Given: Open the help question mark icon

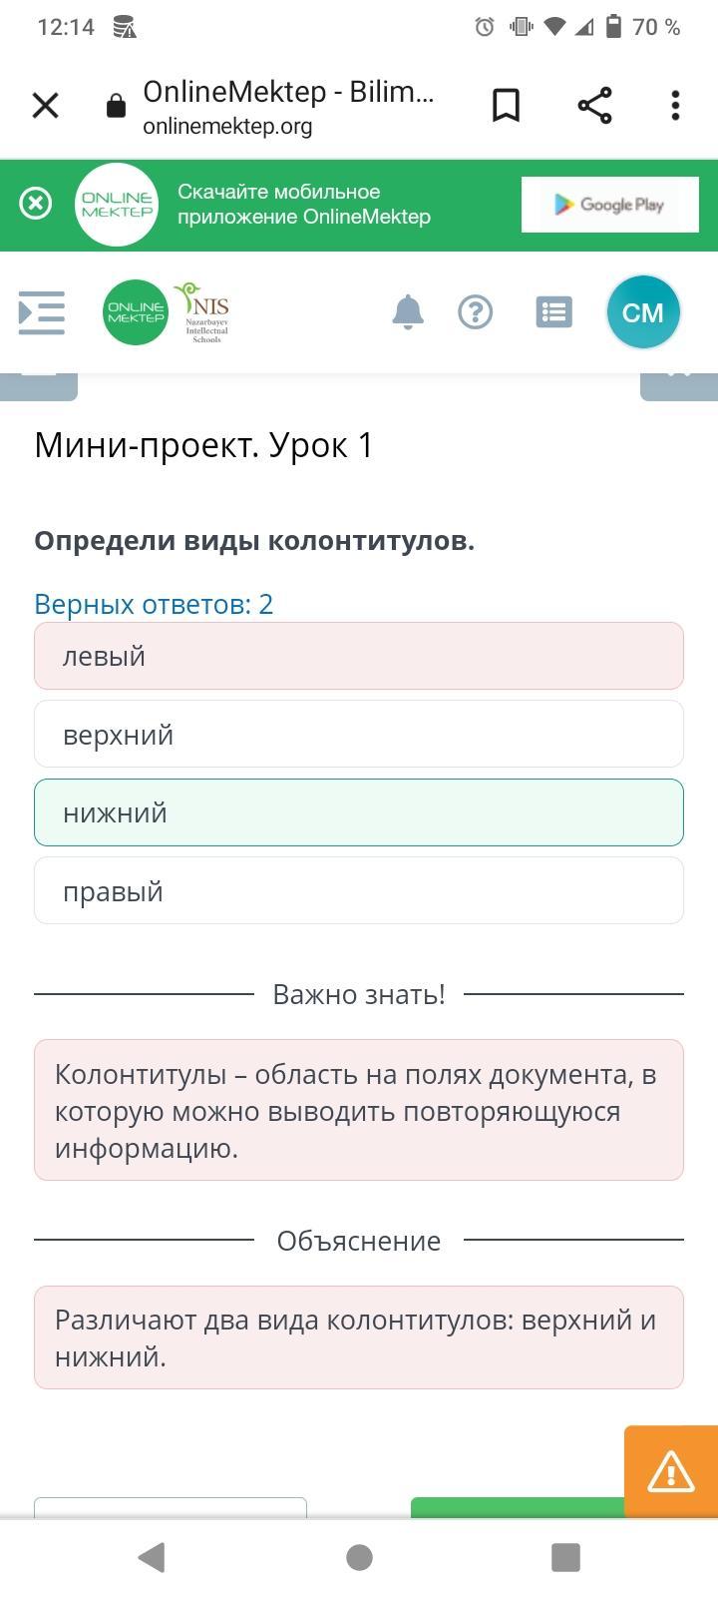Looking at the screenshot, I should [475, 312].
